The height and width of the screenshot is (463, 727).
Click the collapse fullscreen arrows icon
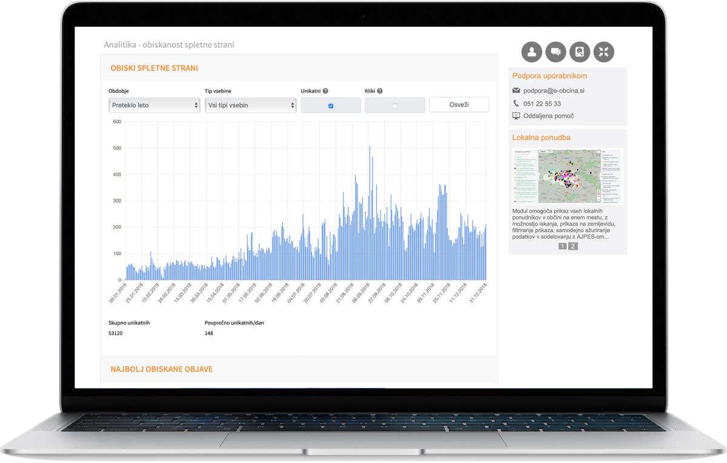[x=603, y=52]
